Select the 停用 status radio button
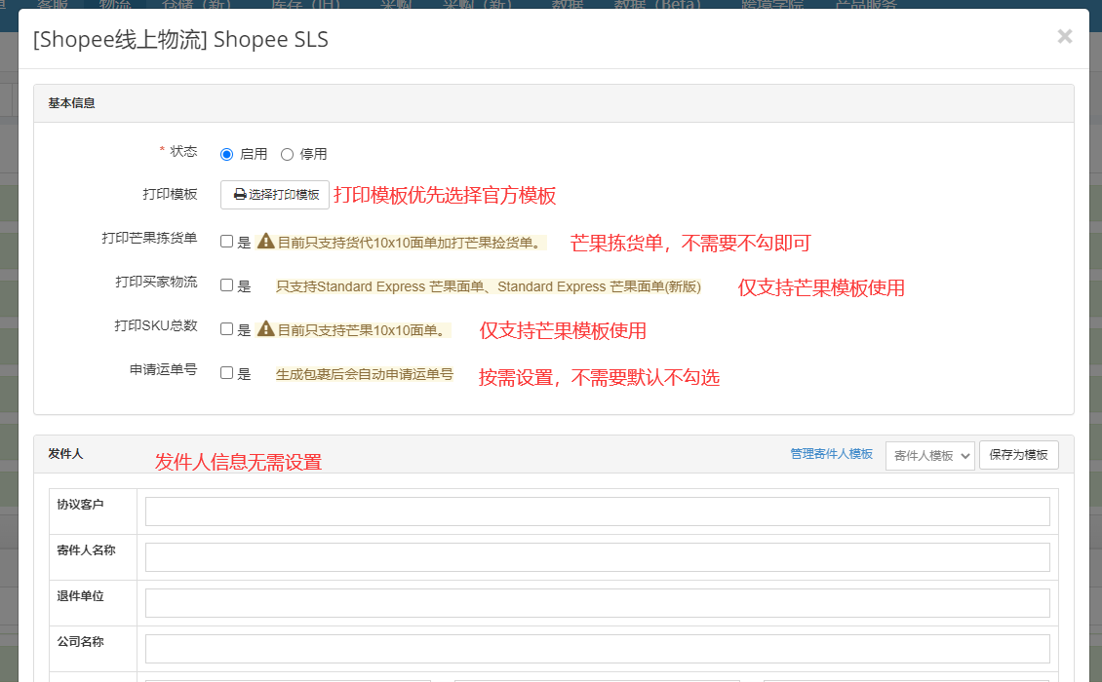 pyautogui.click(x=287, y=155)
